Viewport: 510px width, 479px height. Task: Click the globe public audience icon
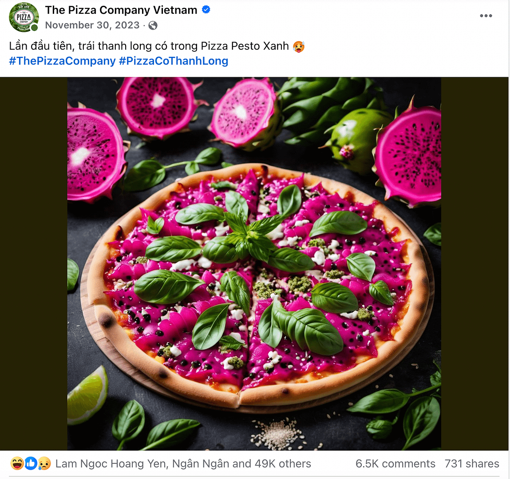pos(153,25)
